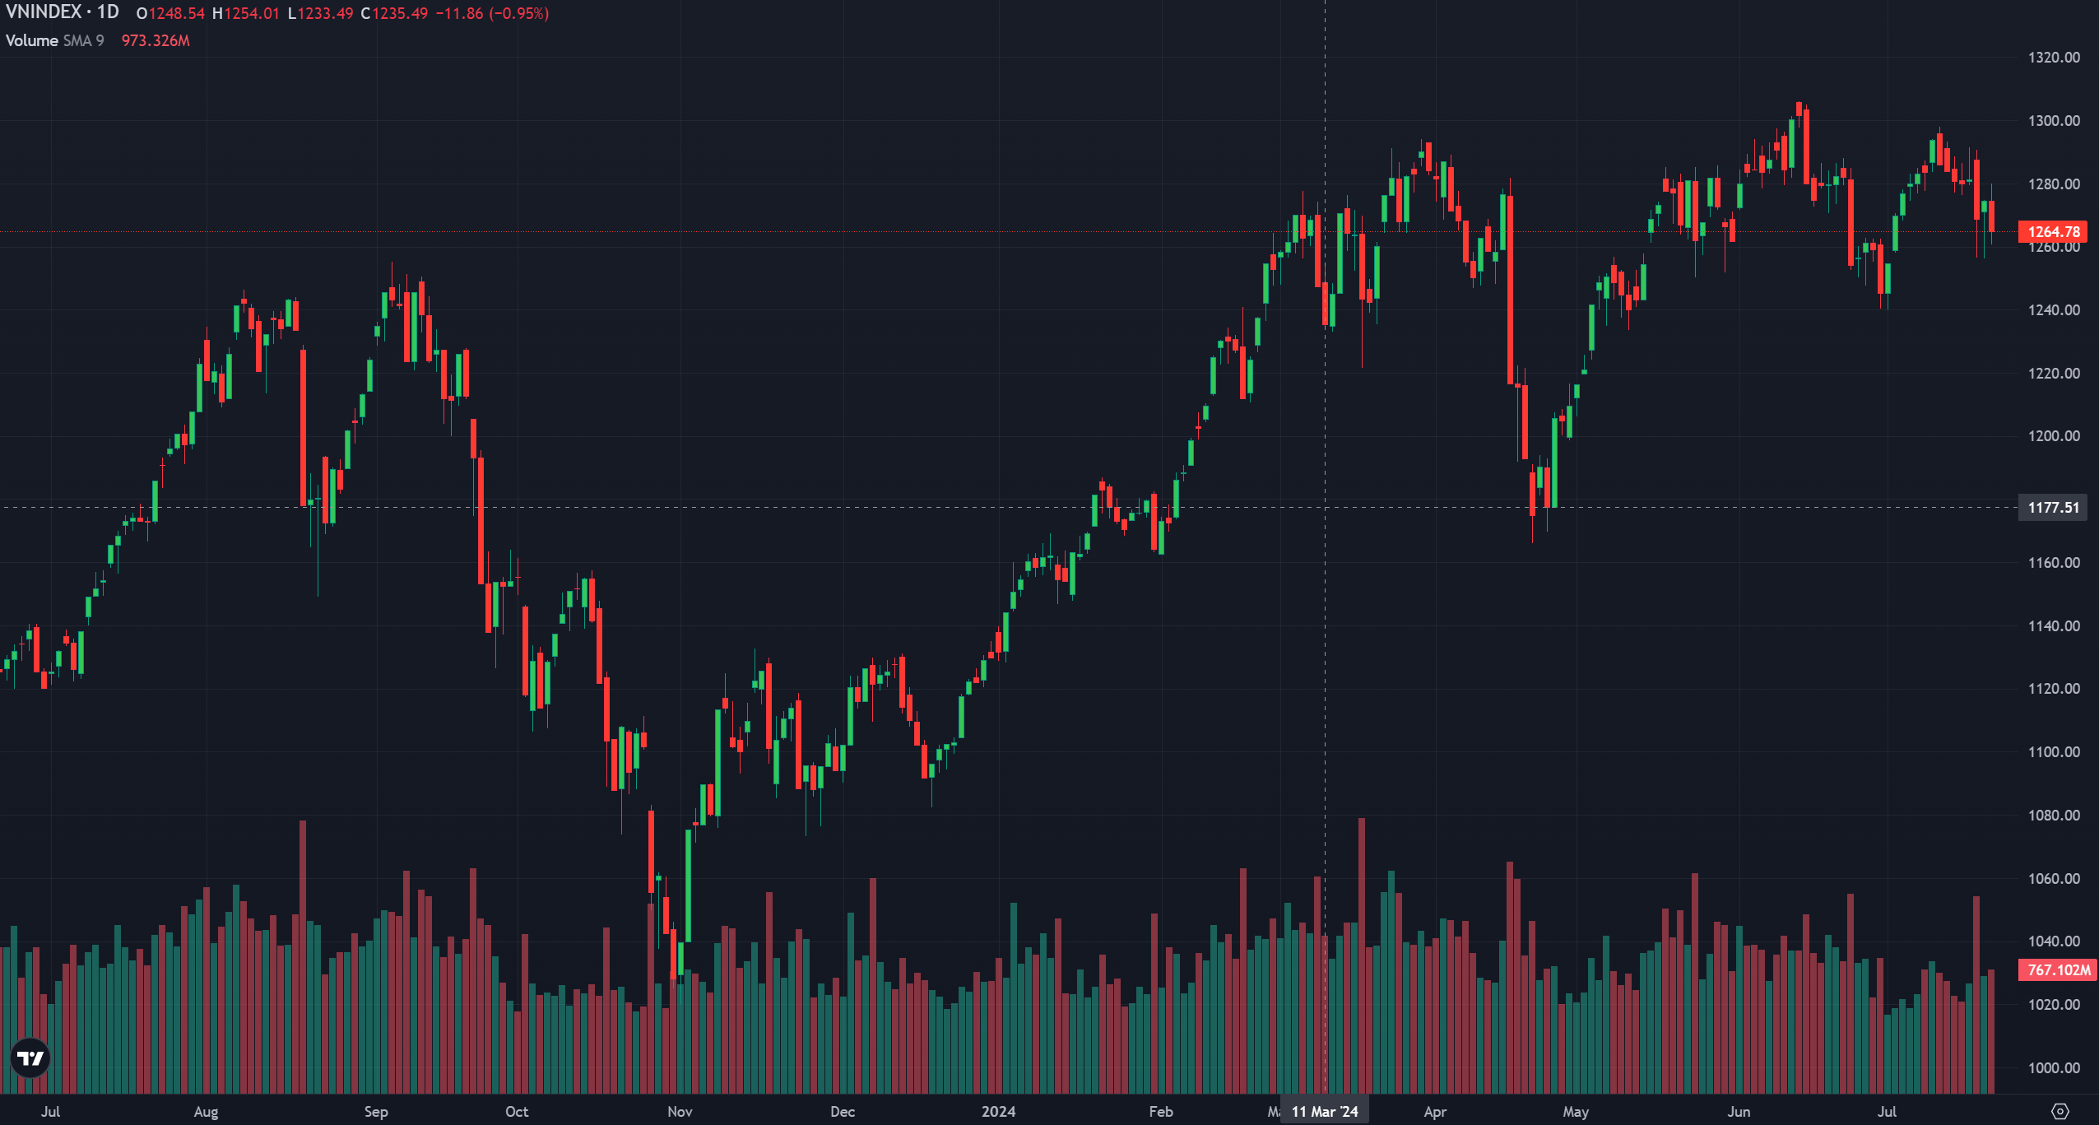
Task: Click the Nov label on time axis
Action: point(680,1111)
